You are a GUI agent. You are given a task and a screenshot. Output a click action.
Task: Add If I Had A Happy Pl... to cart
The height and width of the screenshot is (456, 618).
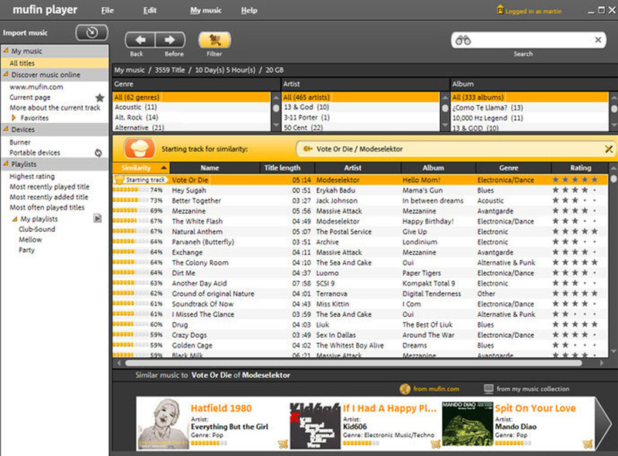click(435, 444)
